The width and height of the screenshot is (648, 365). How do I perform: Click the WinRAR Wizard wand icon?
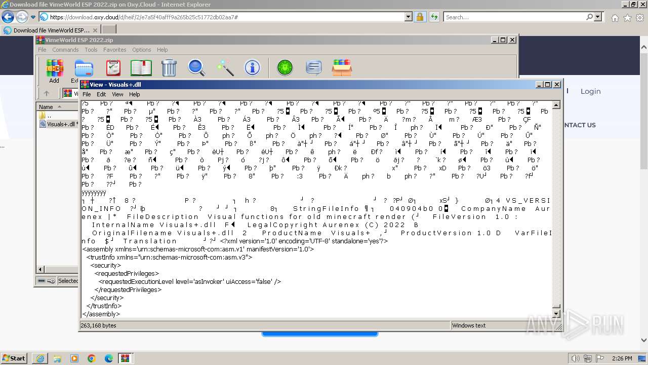(x=224, y=67)
